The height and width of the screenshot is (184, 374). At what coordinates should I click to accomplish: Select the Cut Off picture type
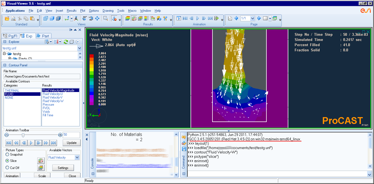(7, 168)
